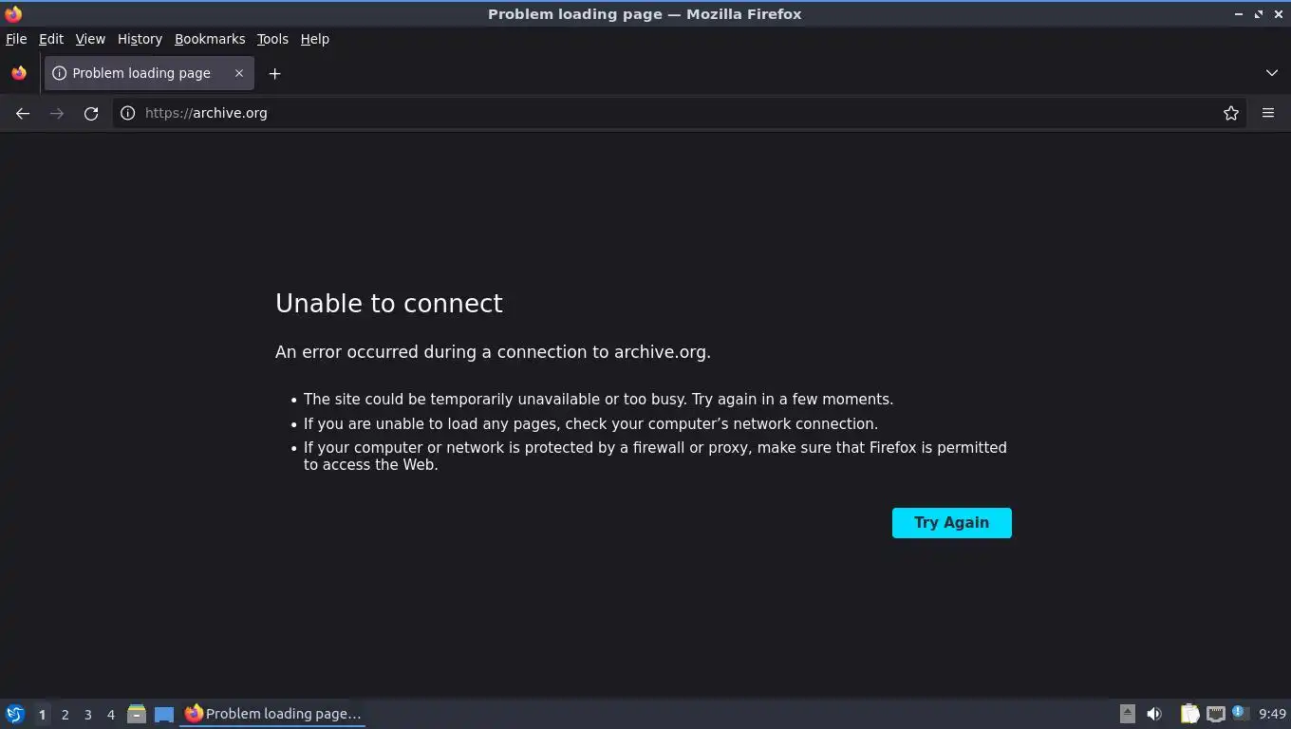Open the Firefox hamburger application menu

click(1268, 113)
